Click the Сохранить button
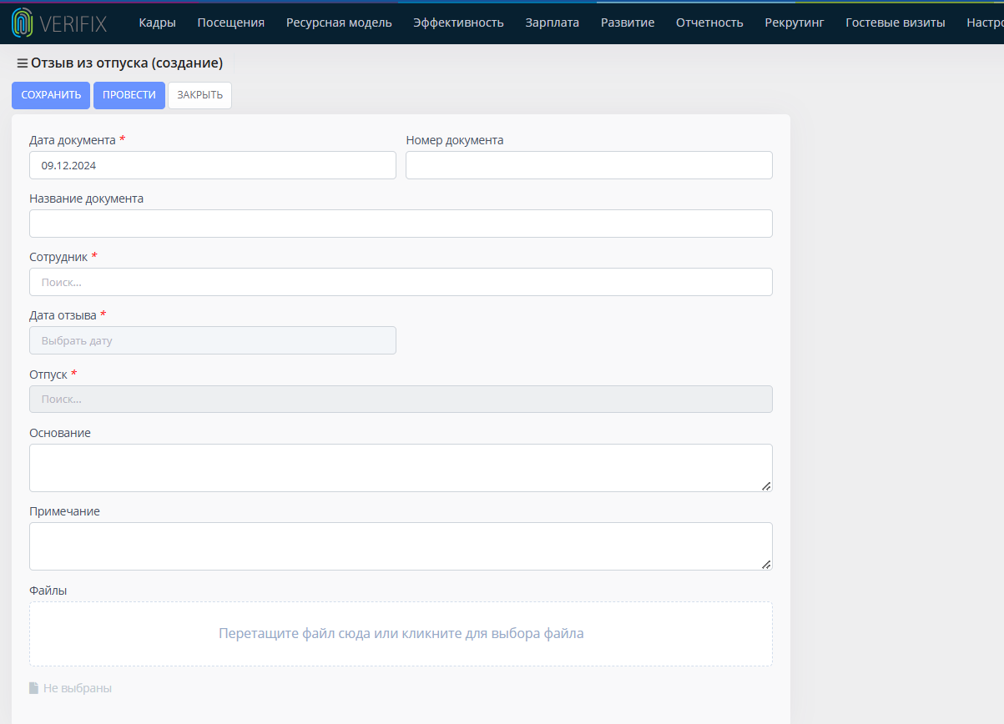The height and width of the screenshot is (724, 1004). [x=51, y=95]
